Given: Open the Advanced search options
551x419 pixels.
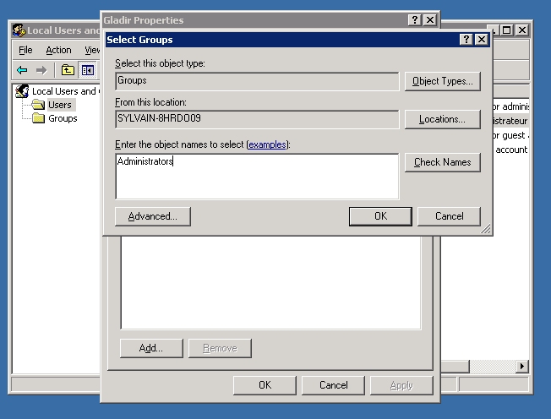Looking at the screenshot, I should click(152, 216).
